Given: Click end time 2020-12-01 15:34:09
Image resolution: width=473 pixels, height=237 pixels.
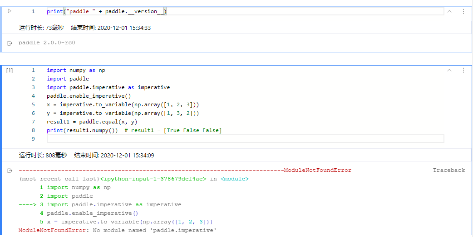Looking at the screenshot, I should 114,156.
